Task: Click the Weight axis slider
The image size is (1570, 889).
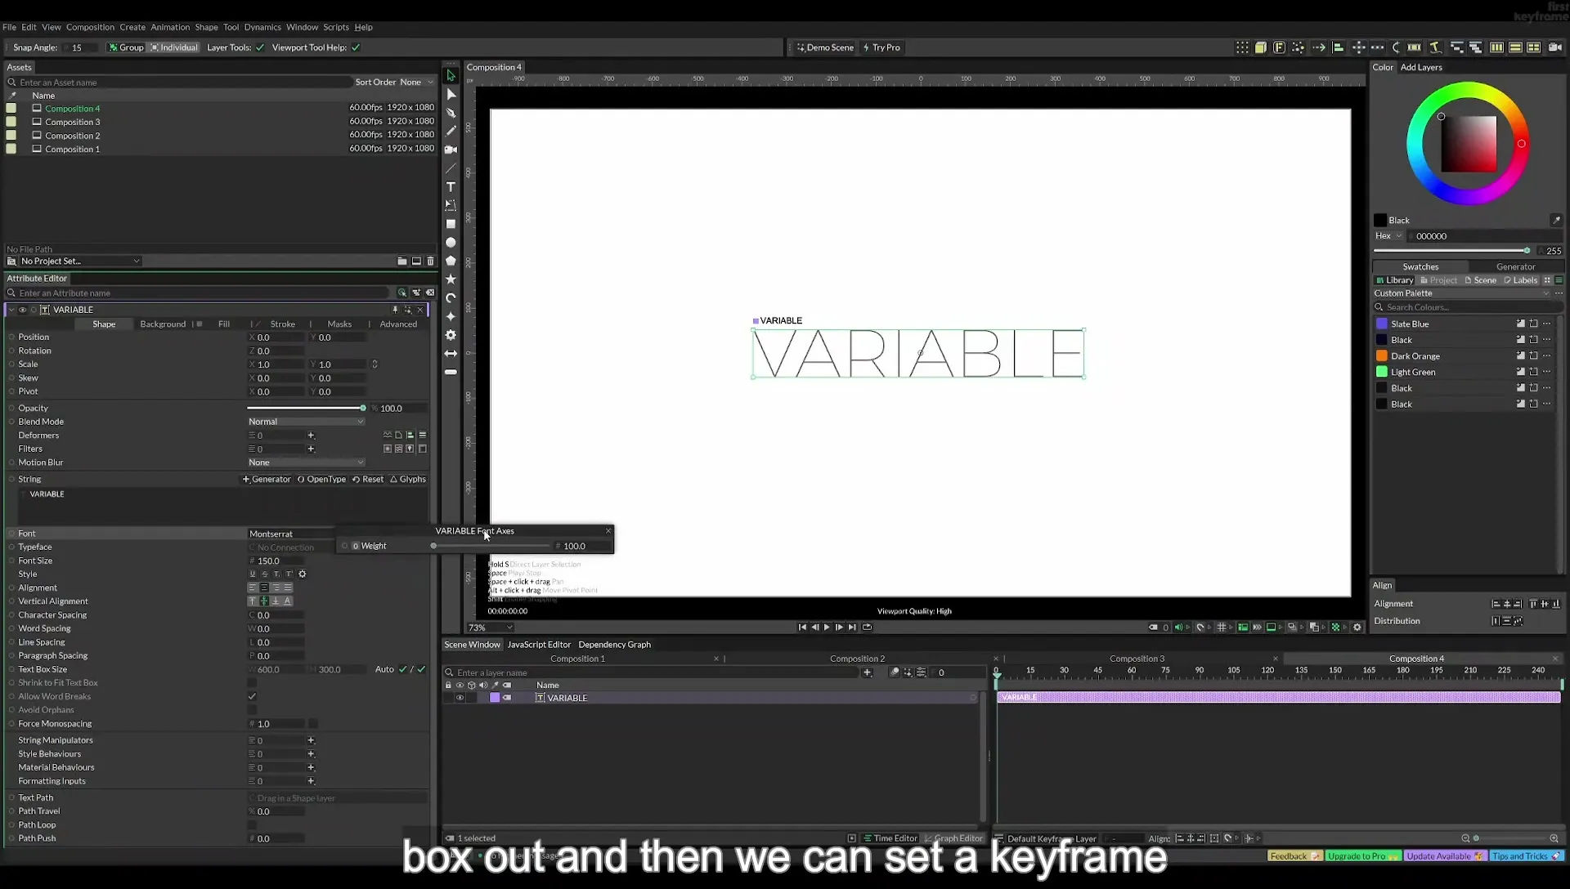Action: tap(491, 546)
